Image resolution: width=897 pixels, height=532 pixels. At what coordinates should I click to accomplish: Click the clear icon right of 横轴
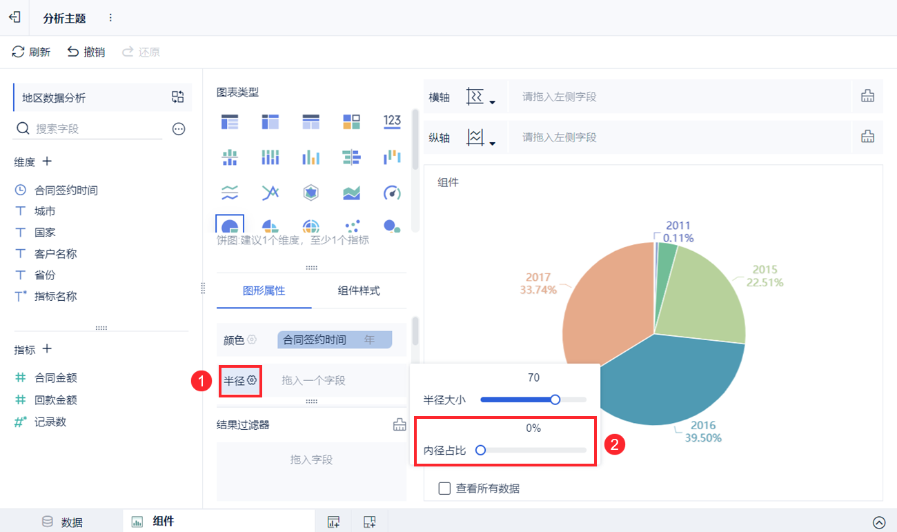click(867, 97)
